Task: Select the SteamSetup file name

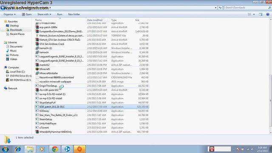Action: point(45,119)
